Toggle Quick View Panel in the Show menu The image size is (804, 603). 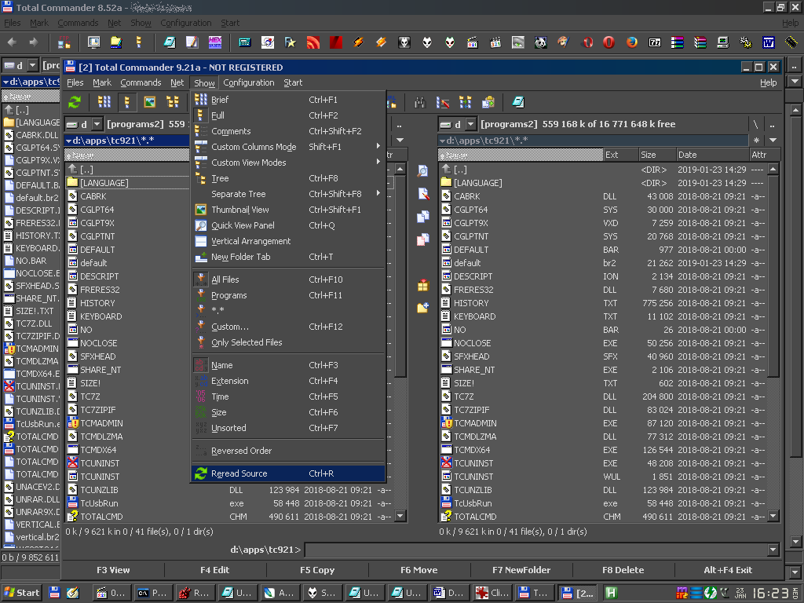(288, 225)
